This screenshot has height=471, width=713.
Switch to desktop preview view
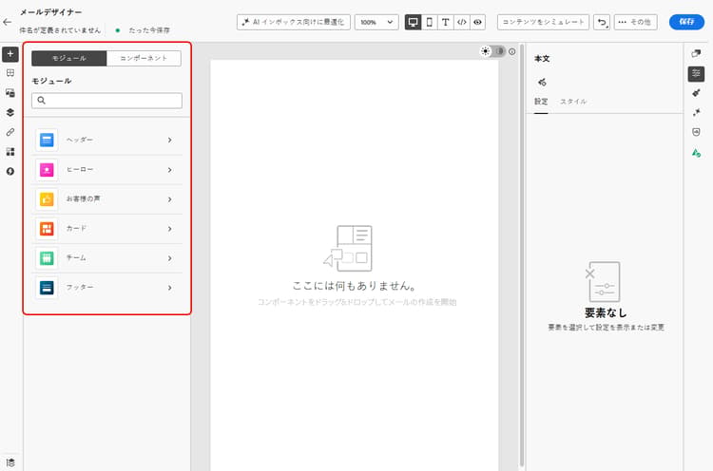[413, 22]
